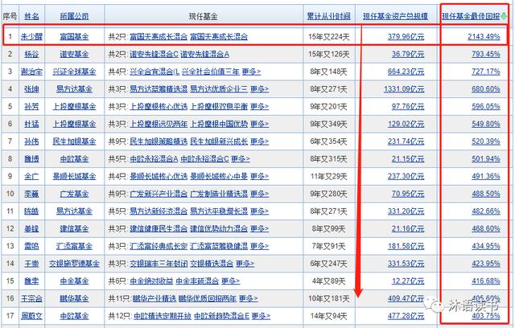Open fund 易方达蓝筹精选混
Viewport: 515px width, 328px height.
pyautogui.click(x=159, y=89)
